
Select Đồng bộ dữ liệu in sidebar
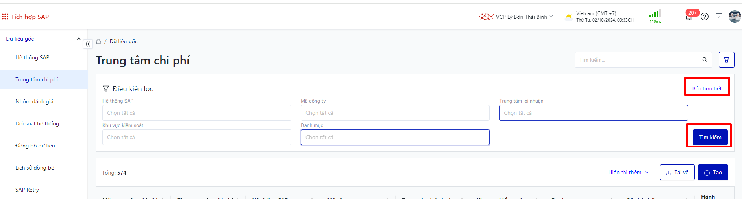coord(35,146)
